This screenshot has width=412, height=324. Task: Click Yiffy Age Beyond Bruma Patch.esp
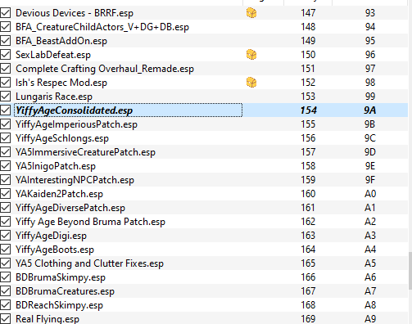90,222
